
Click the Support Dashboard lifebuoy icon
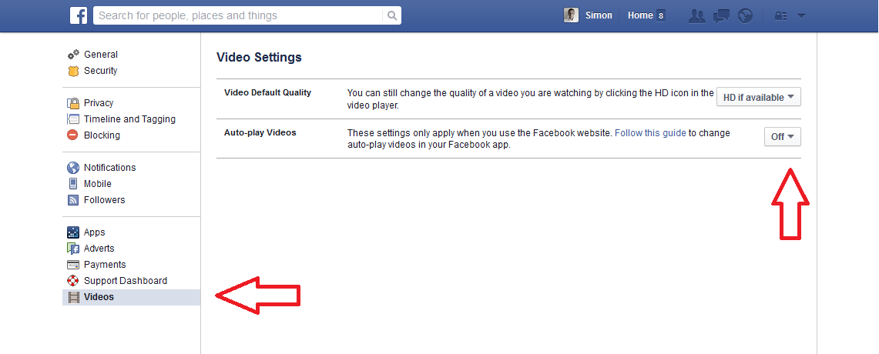(x=73, y=281)
